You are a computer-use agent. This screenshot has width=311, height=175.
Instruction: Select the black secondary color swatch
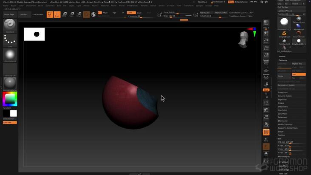coord(6,113)
